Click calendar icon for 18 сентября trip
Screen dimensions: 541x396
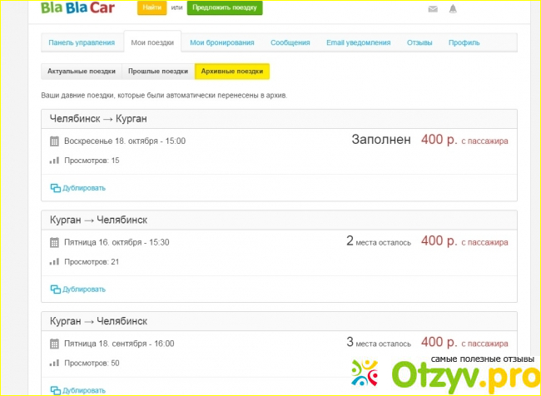tap(55, 343)
